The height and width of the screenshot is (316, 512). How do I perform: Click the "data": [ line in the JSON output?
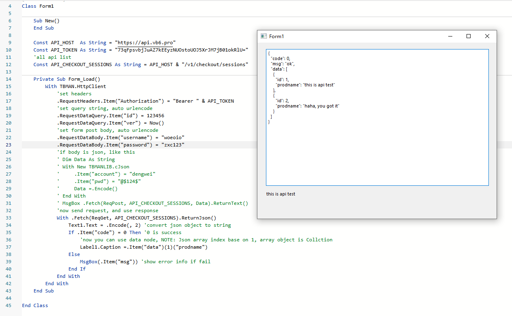click(279, 69)
